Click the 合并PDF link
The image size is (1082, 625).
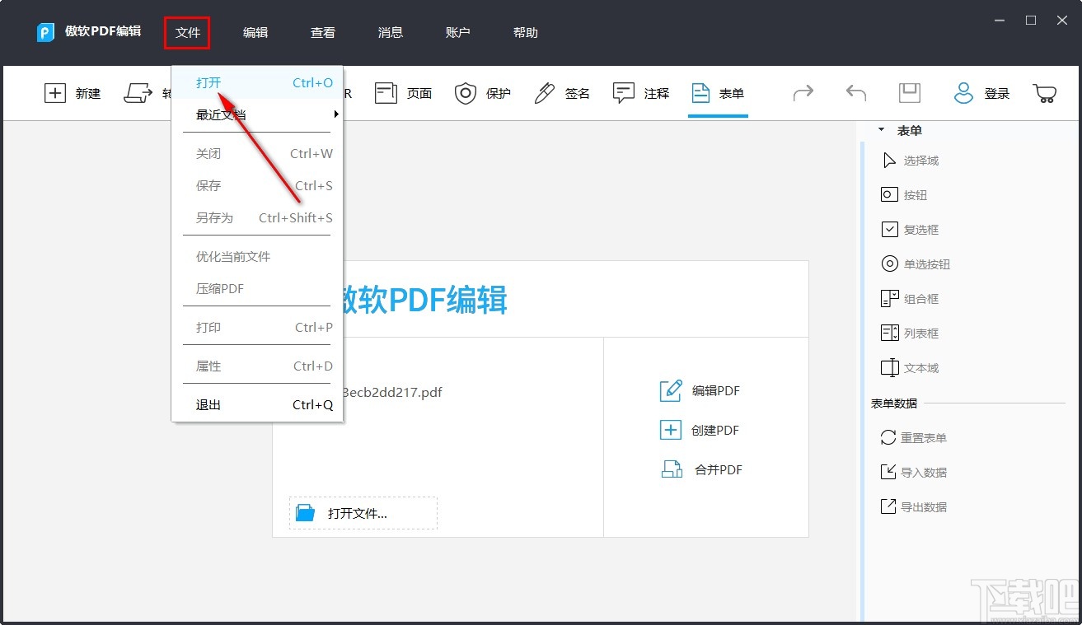pos(719,470)
